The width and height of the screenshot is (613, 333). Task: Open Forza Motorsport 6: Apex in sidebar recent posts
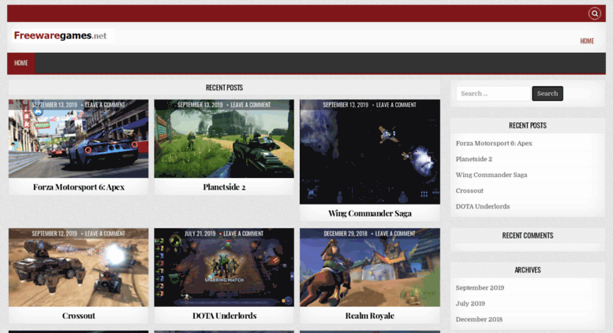tap(494, 143)
